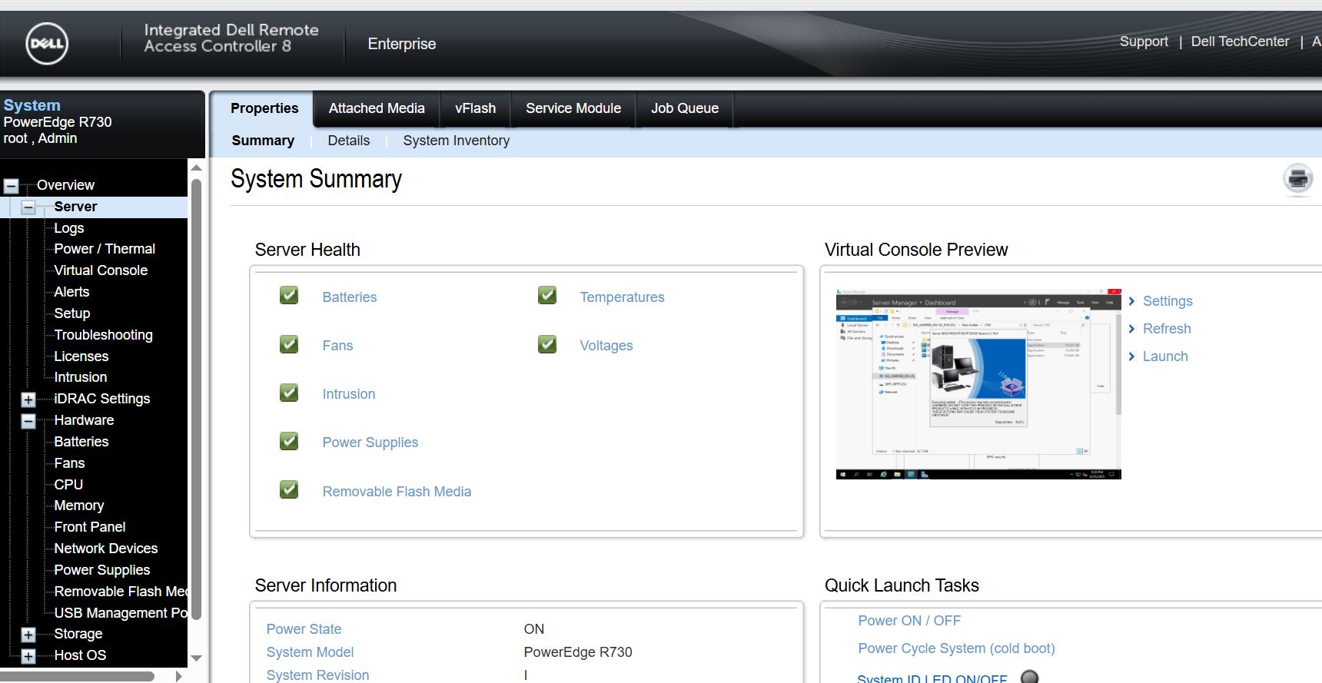Open Voltages health link
1322x683 pixels.
(606, 346)
